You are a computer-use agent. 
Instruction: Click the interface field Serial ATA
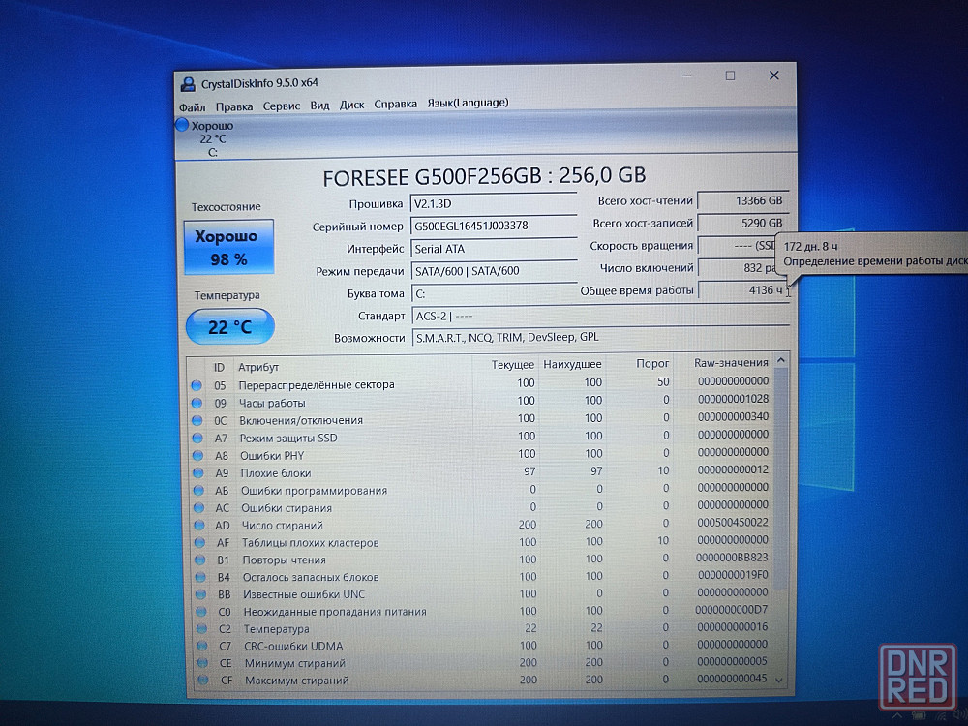point(494,249)
